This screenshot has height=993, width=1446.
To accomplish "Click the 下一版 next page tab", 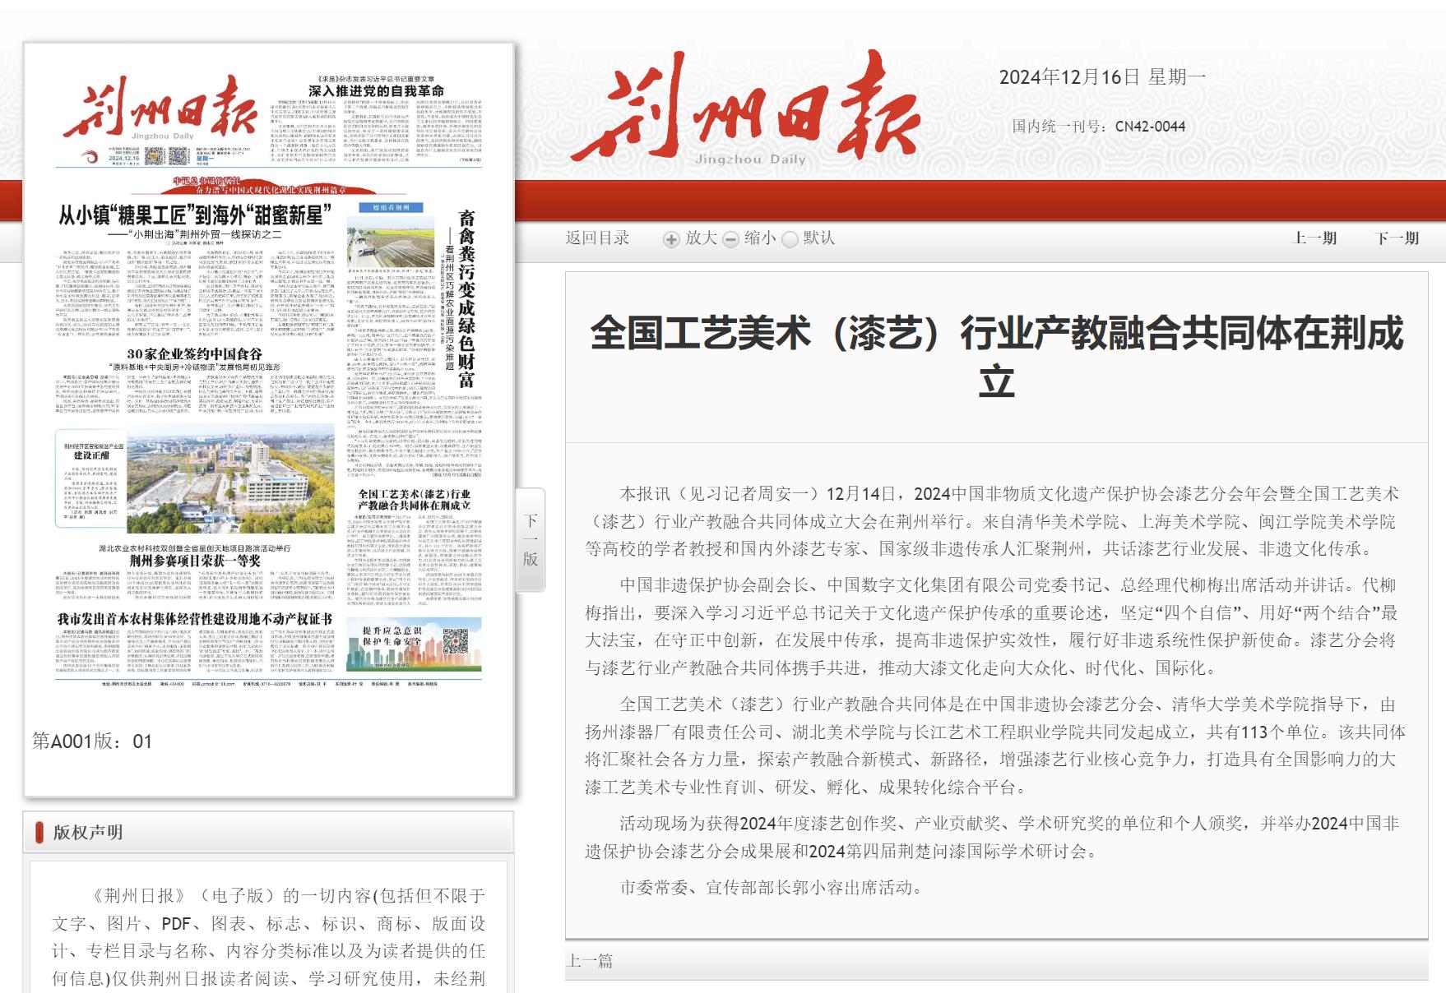I will [x=531, y=539].
